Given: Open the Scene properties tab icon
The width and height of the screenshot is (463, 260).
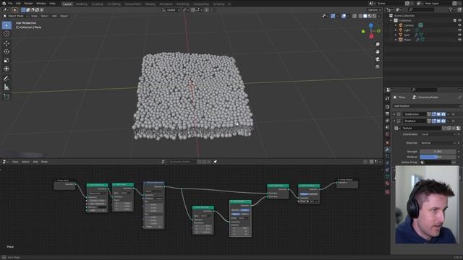Looking at the screenshot, I should pos(387,127).
